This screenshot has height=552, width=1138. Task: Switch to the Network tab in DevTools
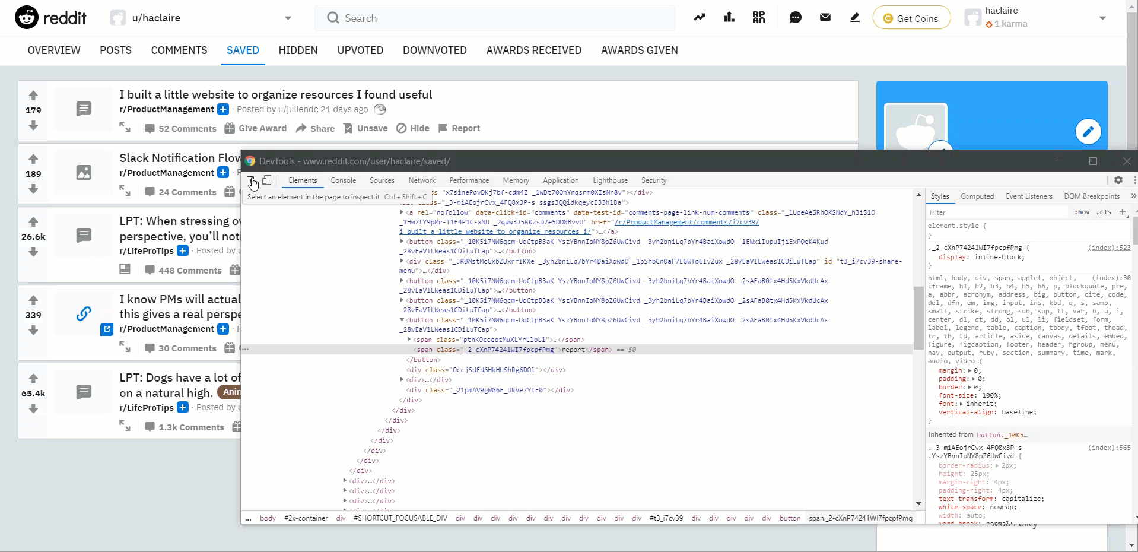click(422, 180)
